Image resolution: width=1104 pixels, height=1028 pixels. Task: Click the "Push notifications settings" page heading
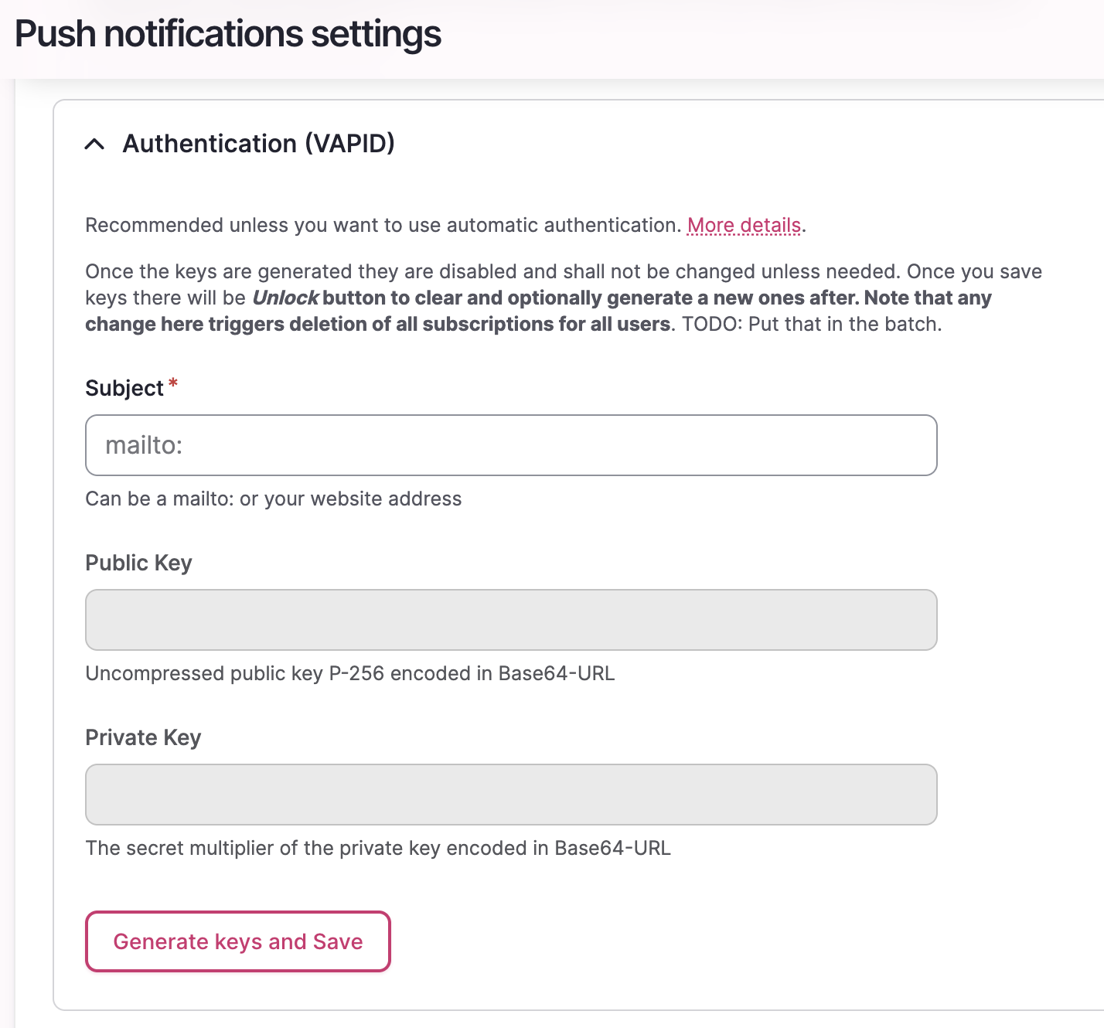(x=228, y=34)
